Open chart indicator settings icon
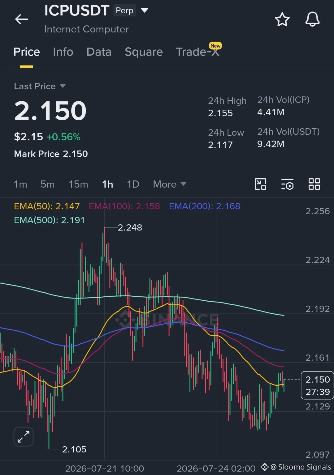This screenshot has width=334, height=475. (x=287, y=184)
